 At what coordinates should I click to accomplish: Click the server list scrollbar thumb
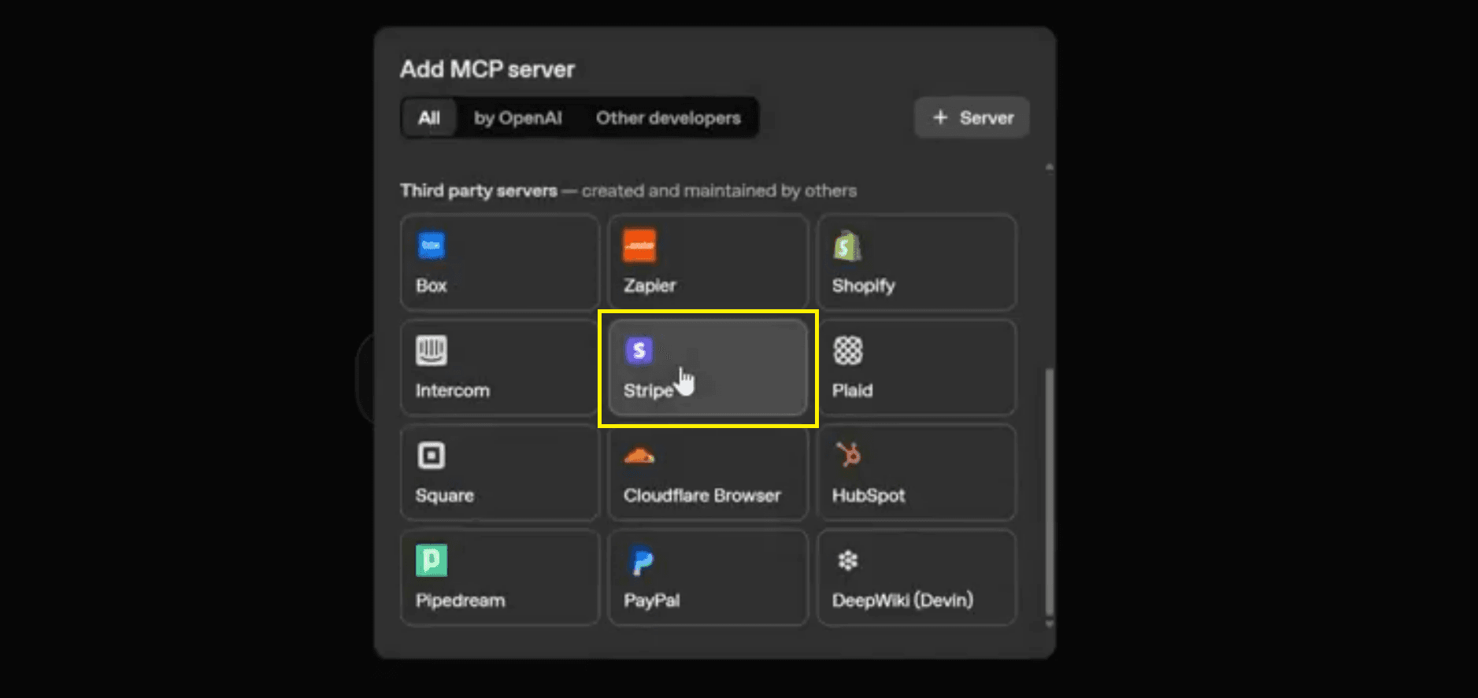click(1049, 492)
